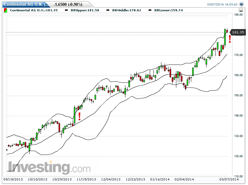Click the red exclamation marker near November 2013
The height and width of the screenshot is (185, 248).
79,117
